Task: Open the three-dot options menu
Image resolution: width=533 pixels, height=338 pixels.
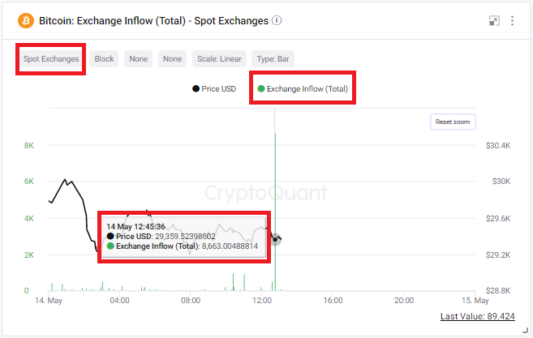Action: pyautogui.click(x=512, y=21)
